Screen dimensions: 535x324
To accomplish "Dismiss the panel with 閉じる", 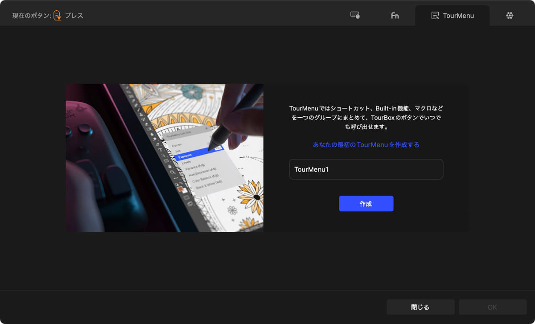I will (x=420, y=307).
